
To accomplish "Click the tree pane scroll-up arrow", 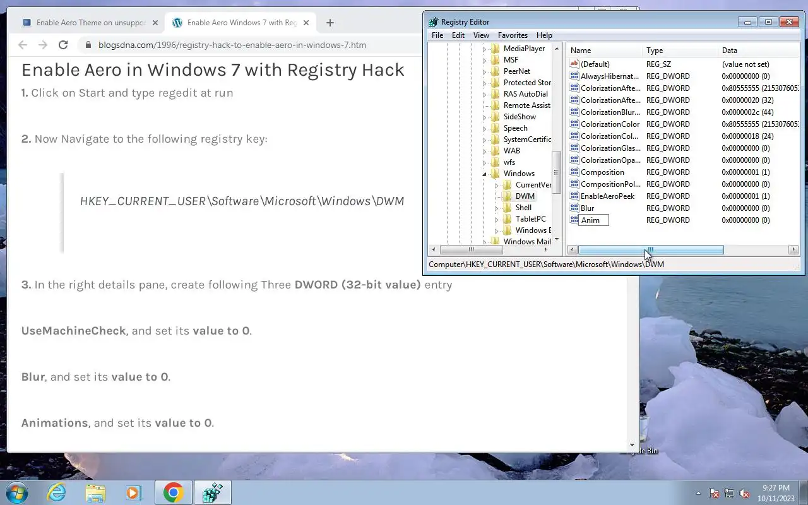I will click(556, 49).
